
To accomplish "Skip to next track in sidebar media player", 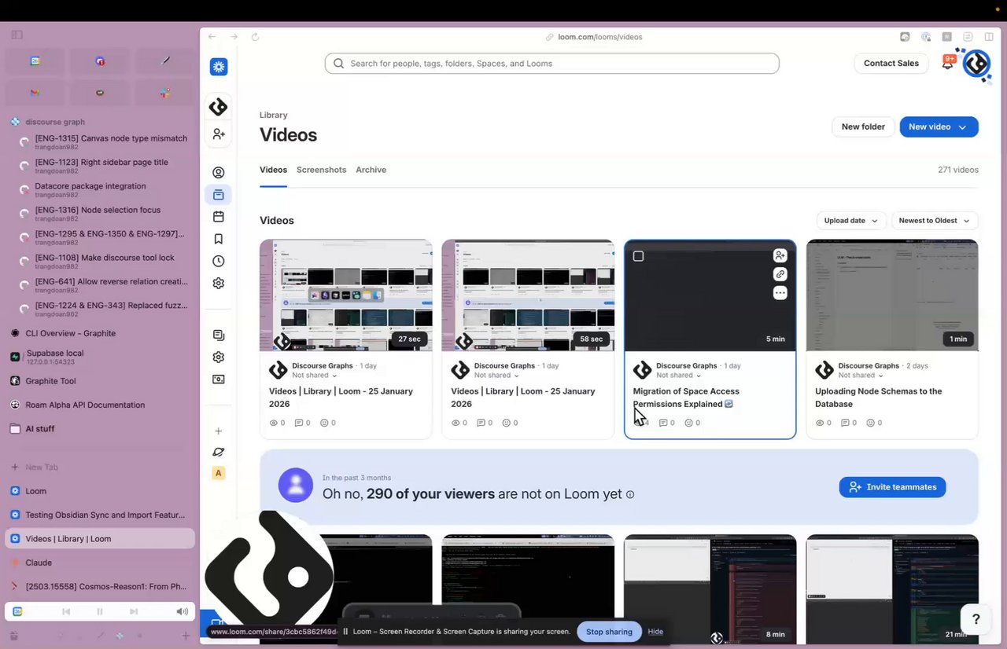I will (134, 612).
